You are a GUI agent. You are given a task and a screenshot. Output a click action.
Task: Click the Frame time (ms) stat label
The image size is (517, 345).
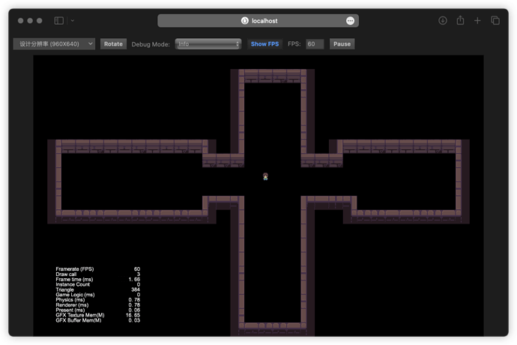[74, 279]
